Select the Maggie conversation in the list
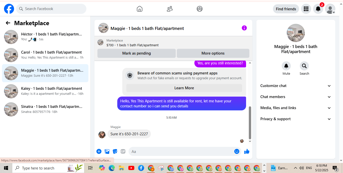Image resolution: width=343 pixels, height=173 pixels. [45, 73]
